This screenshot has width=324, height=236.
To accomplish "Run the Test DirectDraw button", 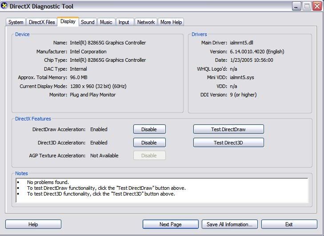I will pos(228,129).
